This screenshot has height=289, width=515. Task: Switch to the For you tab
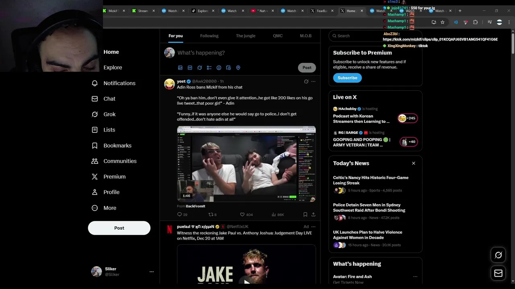(x=175, y=36)
